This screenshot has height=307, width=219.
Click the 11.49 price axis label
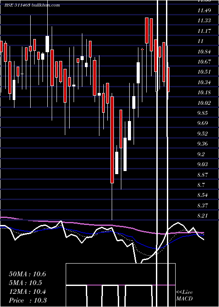tap(204, 11)
